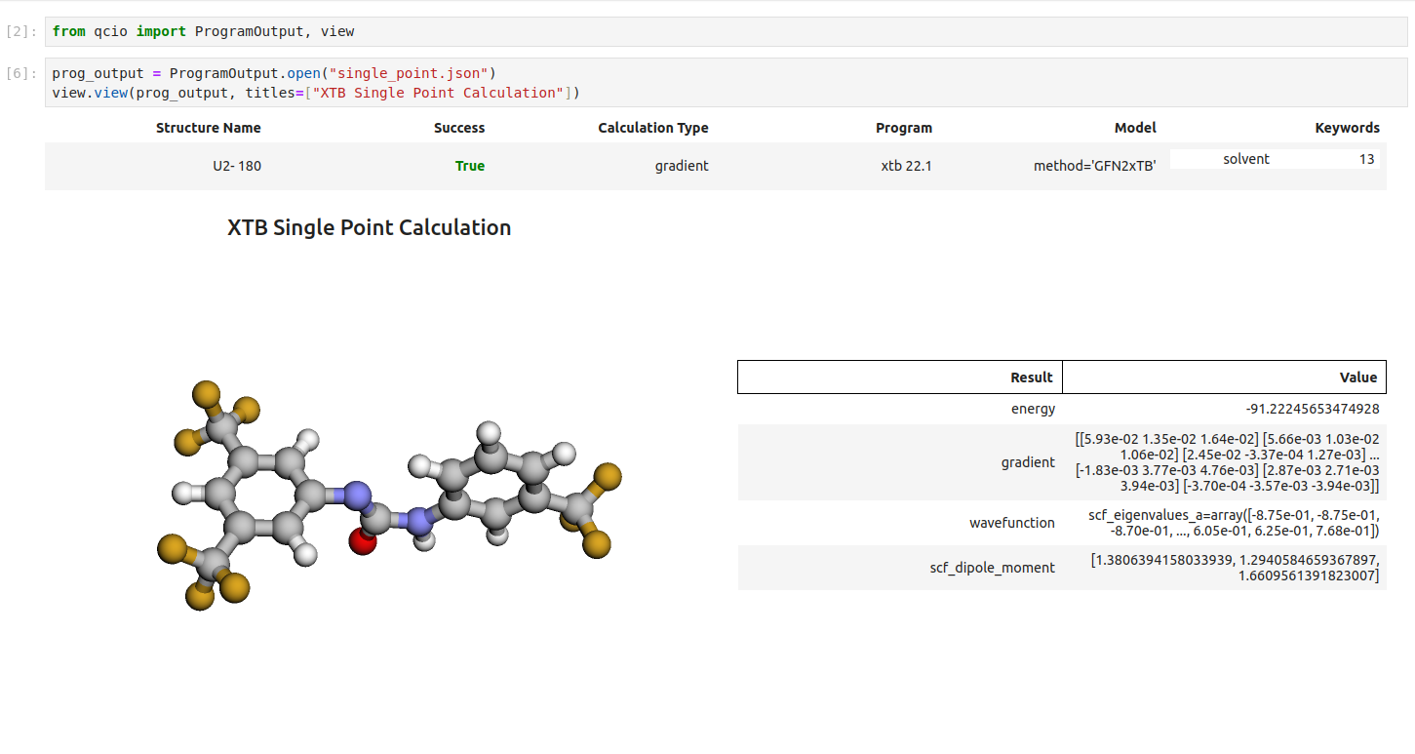Click the XTB Single Point Calculation title
This screenshot has width=1415, height=754.
[x=369, y=227]
